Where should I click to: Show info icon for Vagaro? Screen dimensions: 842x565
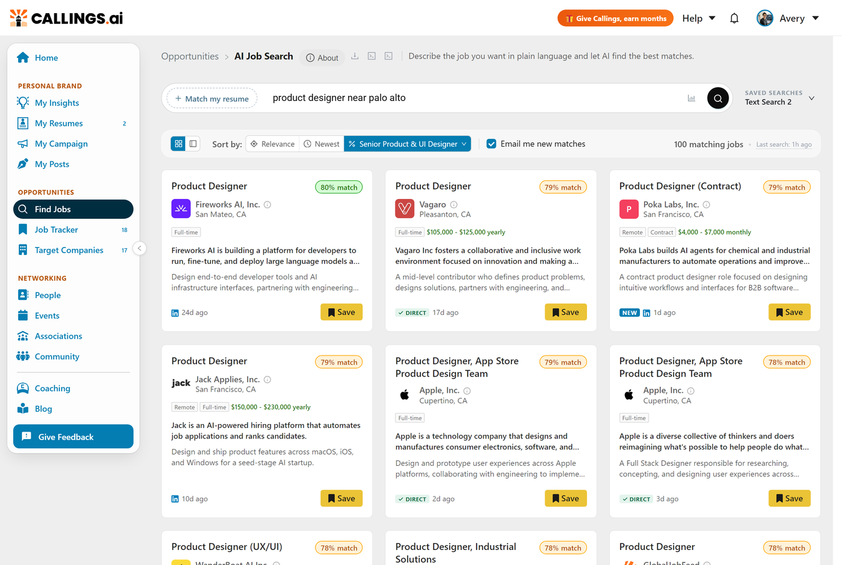click(x=454, y=205)
